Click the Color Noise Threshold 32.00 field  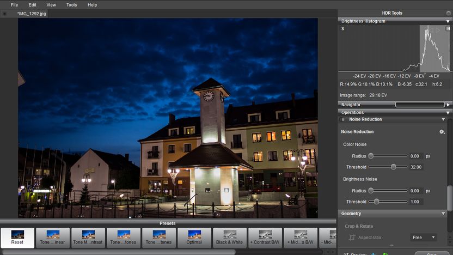416,167
